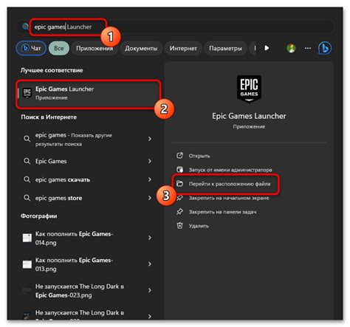Click Открыть to open the launcher

[x=199, y=156]
